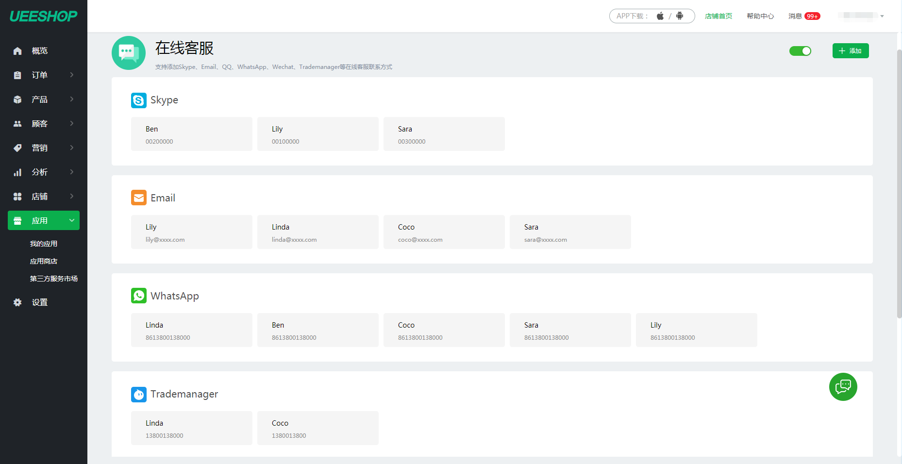Expand the 营销 menu chevron

pos(72,148)
